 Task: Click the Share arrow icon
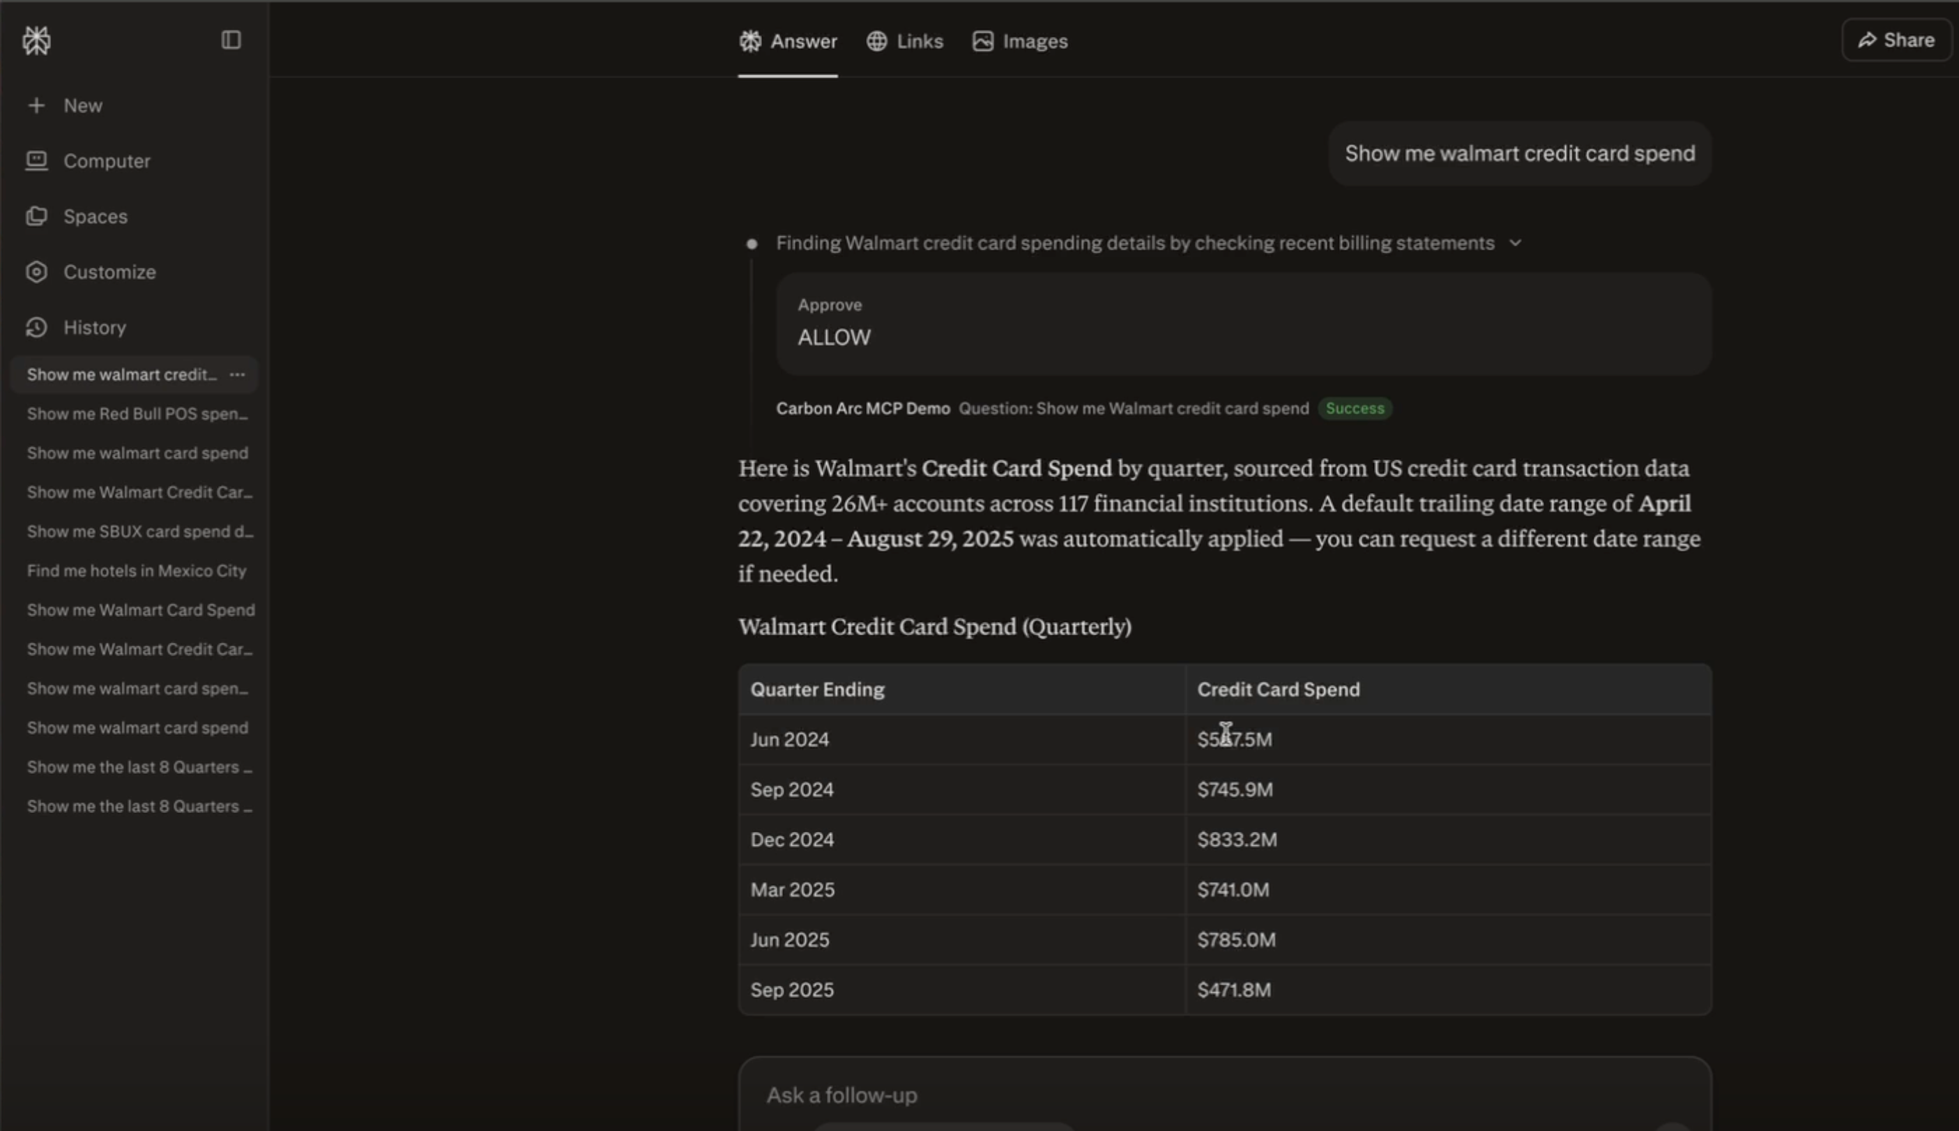point(1866,40)
